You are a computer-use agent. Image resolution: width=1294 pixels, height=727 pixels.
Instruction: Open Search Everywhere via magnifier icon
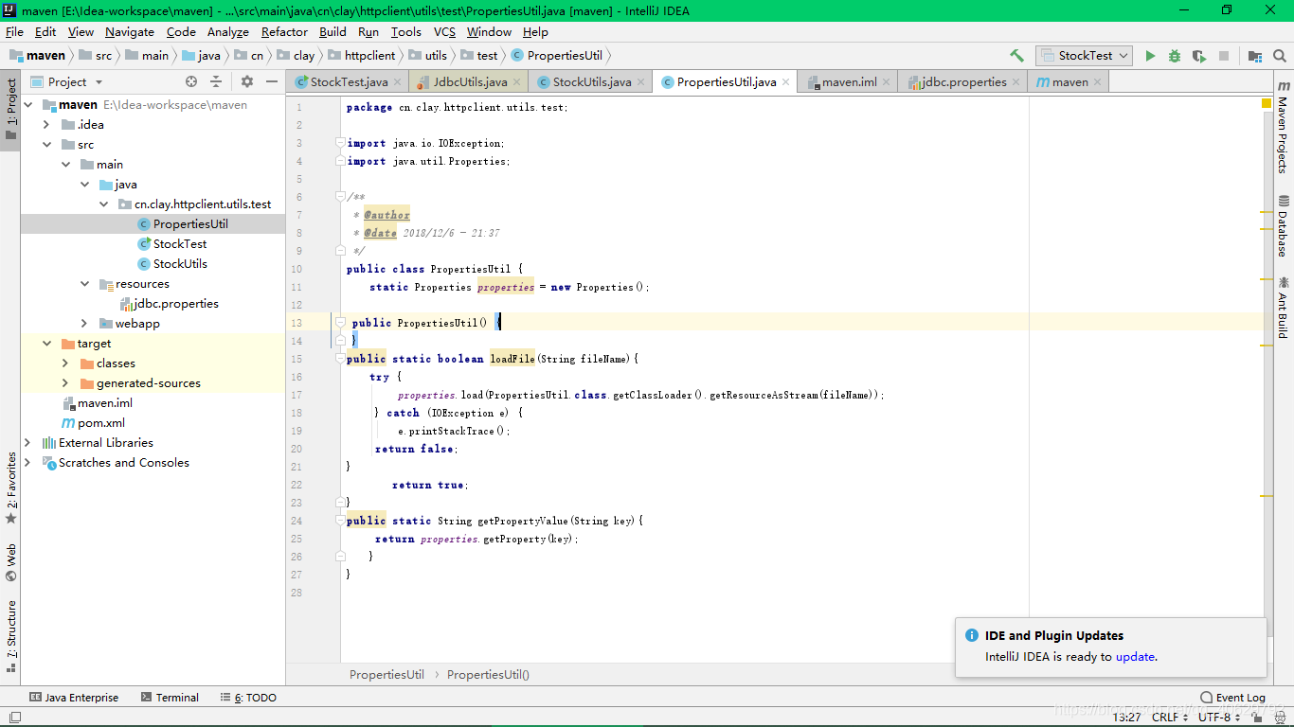1281,55
